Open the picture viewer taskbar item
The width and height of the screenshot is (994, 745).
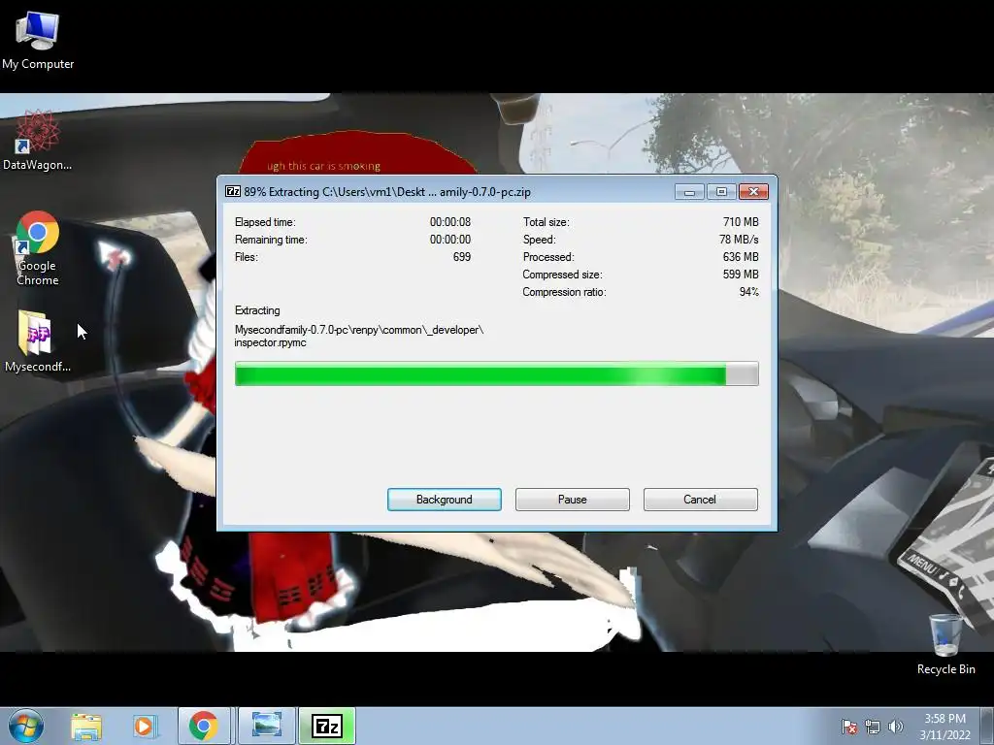pos(266,726)
